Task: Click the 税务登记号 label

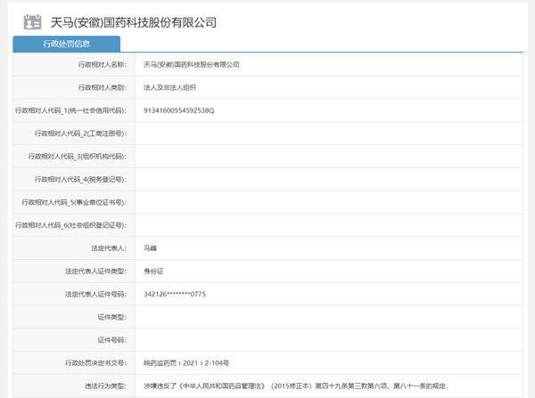Action: tap(80, 179)
